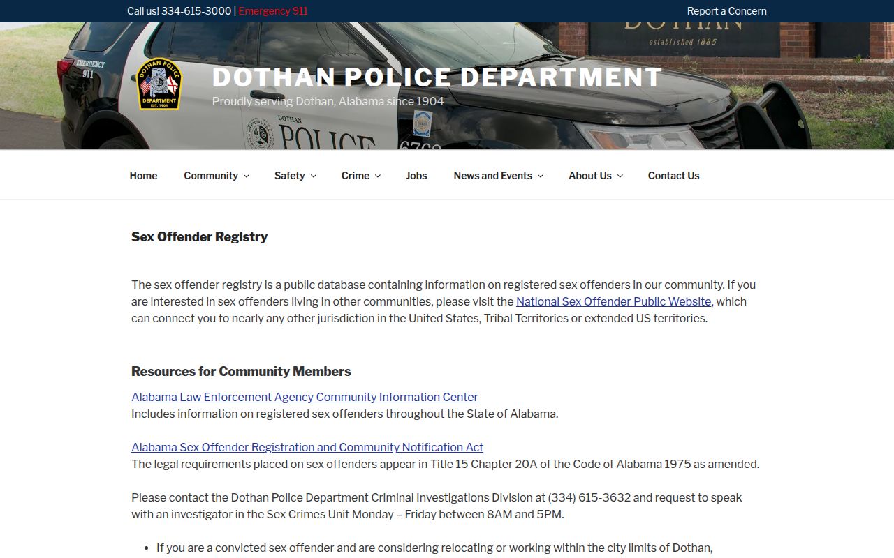Click the 'Includes information on registered sex offenders' line
This screenshot has height=558, width=894.
[344, 414]
